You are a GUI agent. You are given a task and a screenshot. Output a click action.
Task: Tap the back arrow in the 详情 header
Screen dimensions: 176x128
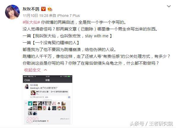click(x=25, y=80)
